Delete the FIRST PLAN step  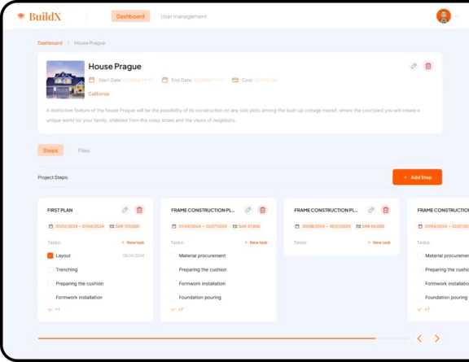(x=139, y=210)
